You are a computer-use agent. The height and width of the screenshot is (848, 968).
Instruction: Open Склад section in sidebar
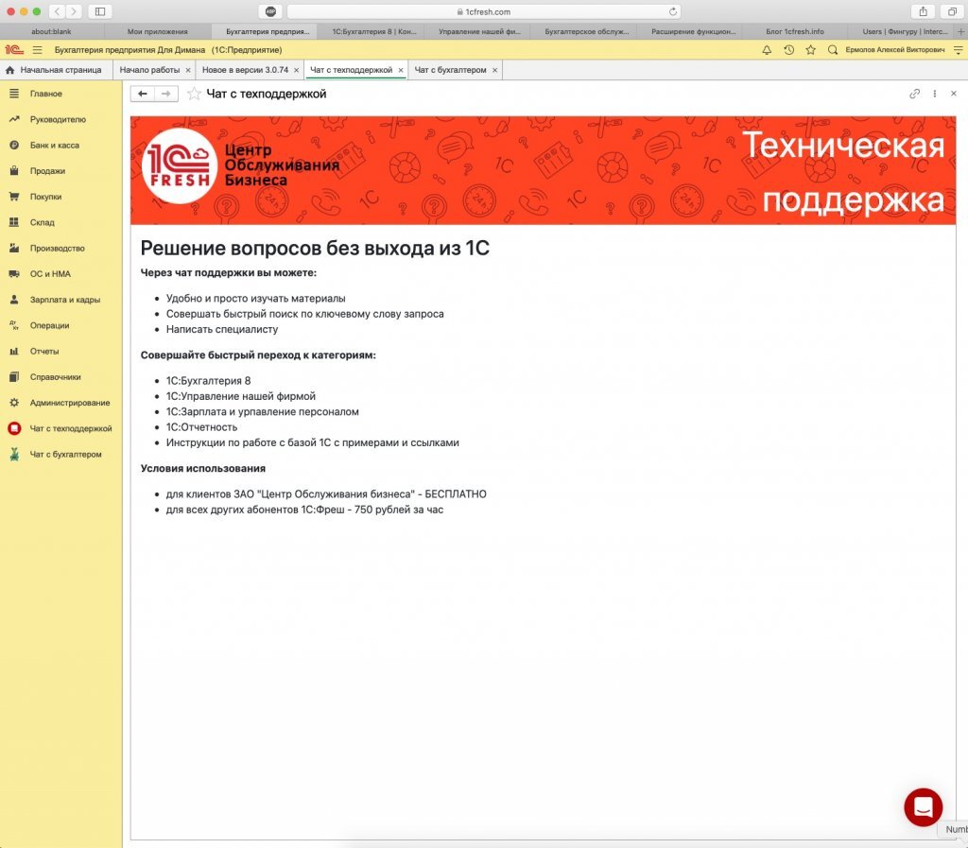coord(42,223)
